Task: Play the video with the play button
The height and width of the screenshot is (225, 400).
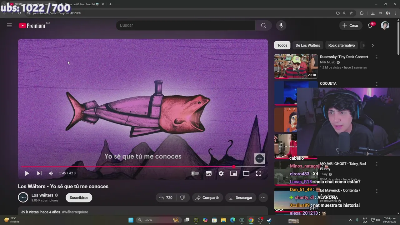Action: point(27,173)
